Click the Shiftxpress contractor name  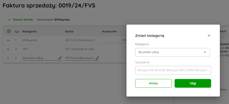62,20
